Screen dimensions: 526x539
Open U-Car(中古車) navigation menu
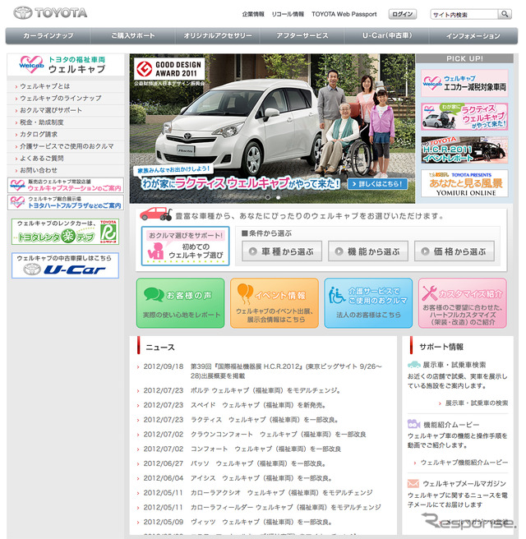pyautogui.click(x=387, y=35)
